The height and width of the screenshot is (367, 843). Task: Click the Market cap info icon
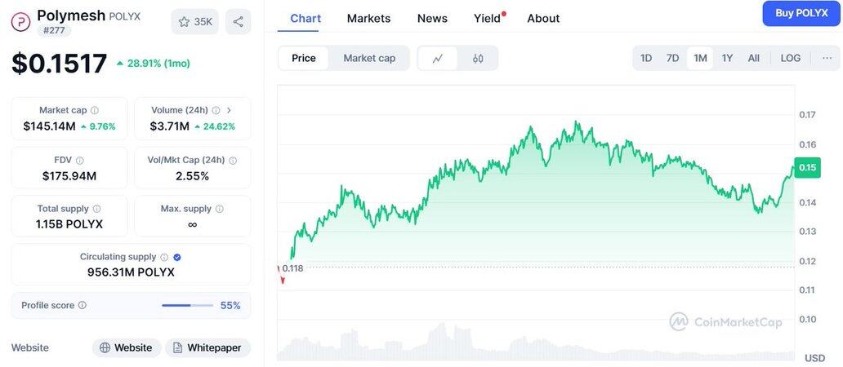point(95,110)
